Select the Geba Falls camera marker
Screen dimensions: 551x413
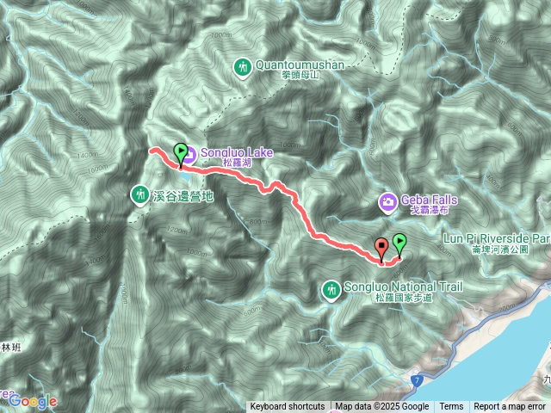[388, 203]
